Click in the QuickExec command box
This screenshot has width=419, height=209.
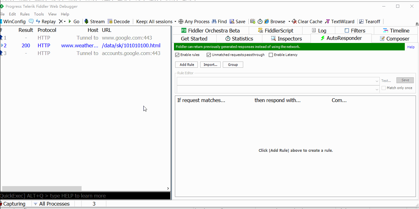tap(85, 196)
